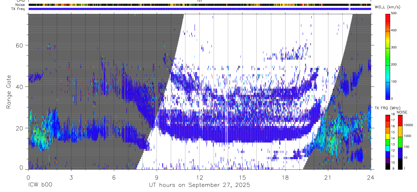This screenshot has width=417, height=192.
Task: Click the yellow segment of the TX FRQ colorbar
Action: coord(387,136)
